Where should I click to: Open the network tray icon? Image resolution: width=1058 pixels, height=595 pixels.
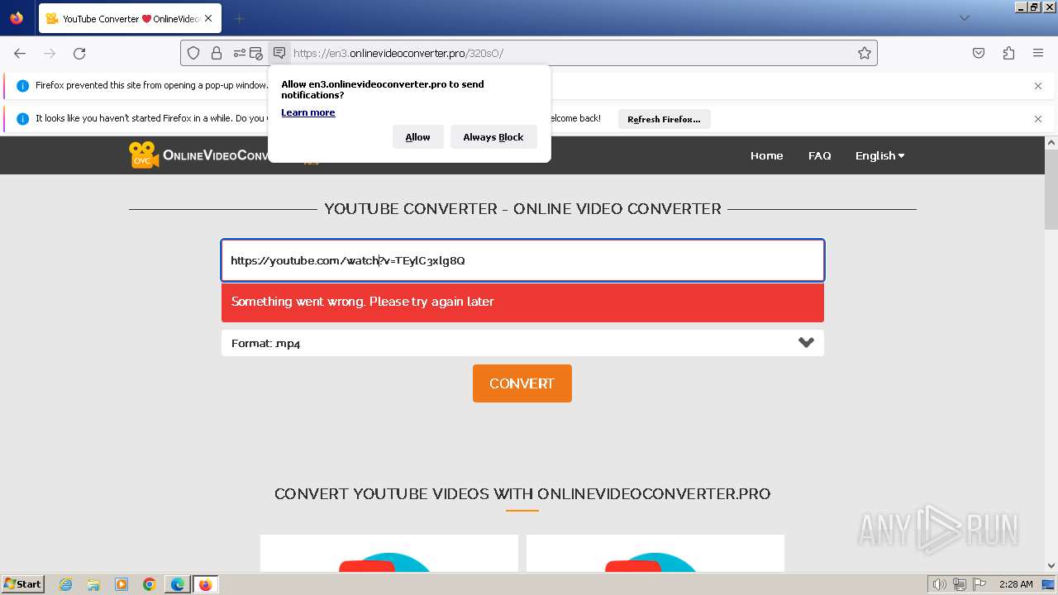click(x=960, y=584)
